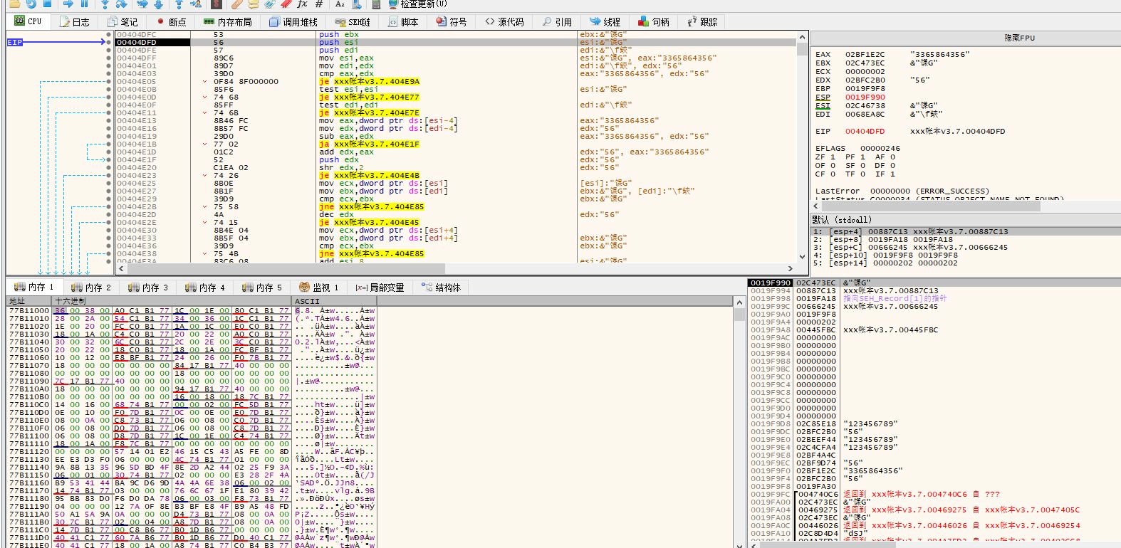Image resolution: width=1121 pixels, height=548 pixels.
Task: Toggle breakpoint dot at address 00404E05
Action: point(109,81)
